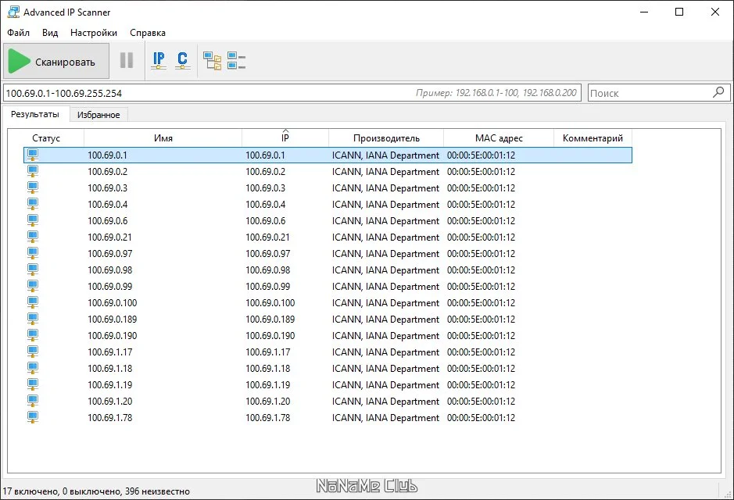Click status computer icon for 100.69.0.4

[x=32, y=204]
